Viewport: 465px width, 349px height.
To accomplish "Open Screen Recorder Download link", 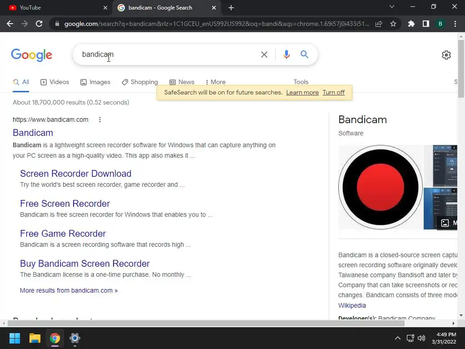I will click(76, 174).
